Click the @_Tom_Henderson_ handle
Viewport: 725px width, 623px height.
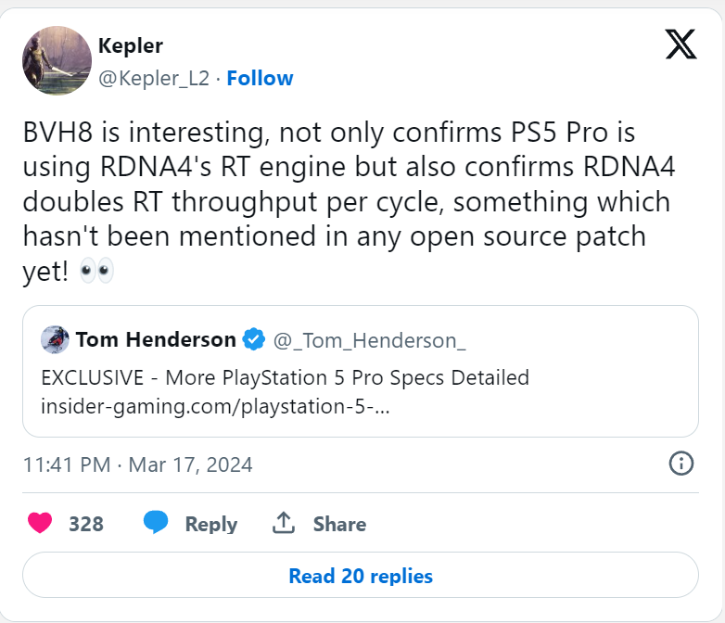[x=369, y=341]
